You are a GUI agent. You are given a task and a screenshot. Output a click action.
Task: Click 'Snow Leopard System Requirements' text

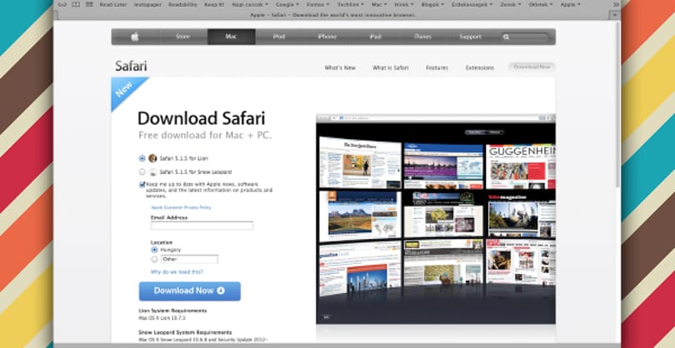(x=185, y=332)
